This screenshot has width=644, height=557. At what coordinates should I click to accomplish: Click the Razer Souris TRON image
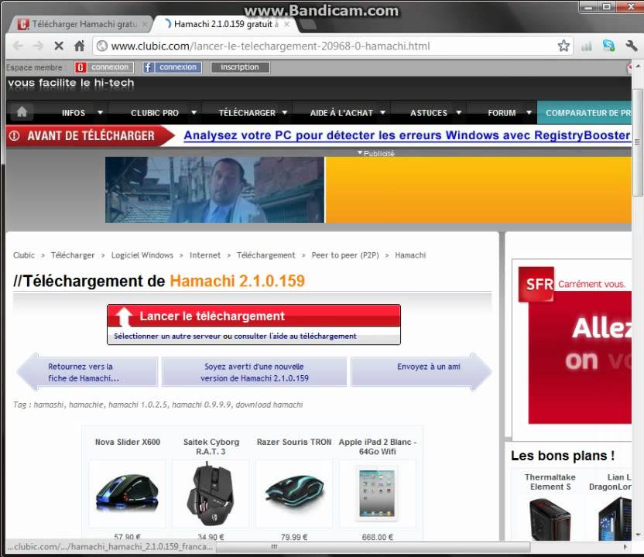pyautogui.click(x=294, y=494)
